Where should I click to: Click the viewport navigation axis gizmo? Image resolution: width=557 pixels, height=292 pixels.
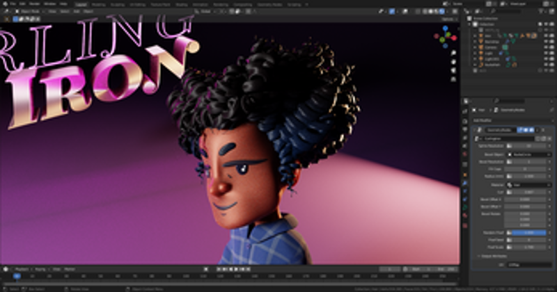click(x=445, y=37)
